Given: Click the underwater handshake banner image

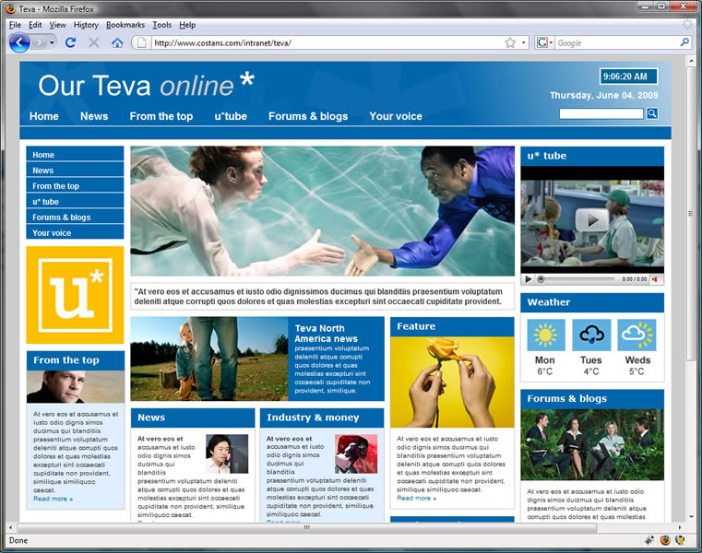Looking at the screenshot, I should [x=322, y=211].
